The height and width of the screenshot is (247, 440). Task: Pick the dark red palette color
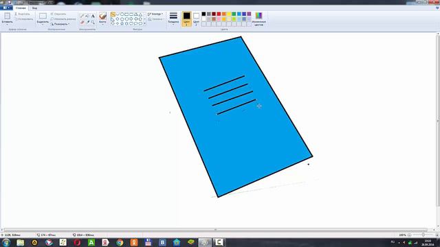pyautogui.click(x=214, y=14)
